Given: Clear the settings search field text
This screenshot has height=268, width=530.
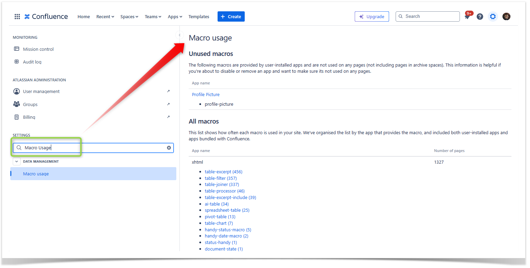Looking at the screenshot, I should pos(169,148).
